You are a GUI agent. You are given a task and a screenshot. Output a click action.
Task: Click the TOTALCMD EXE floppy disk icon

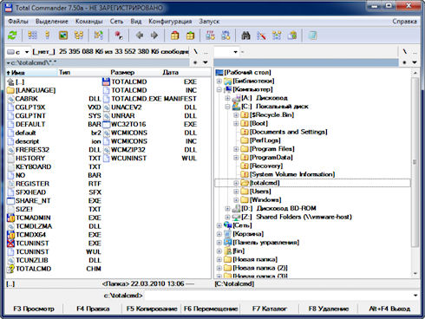click(x=107, y=81)
